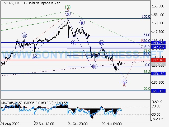Click the blue 133.162 price tag
Image resolution: width=169 pixels, height=127 pixels.
pos(158,74)
